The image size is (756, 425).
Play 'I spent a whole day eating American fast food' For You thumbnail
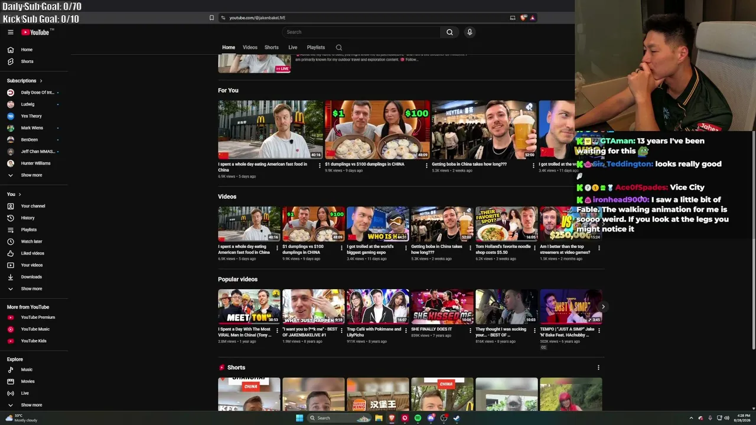(271, 129)
